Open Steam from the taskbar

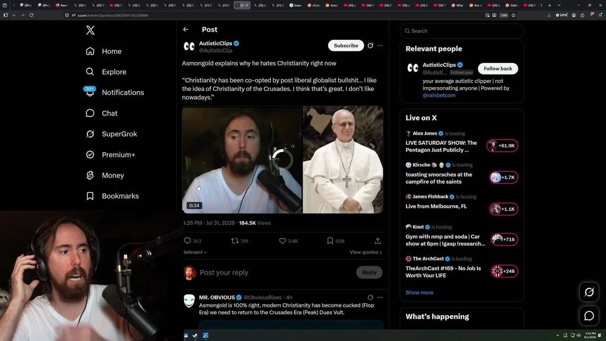coord(196,336)
